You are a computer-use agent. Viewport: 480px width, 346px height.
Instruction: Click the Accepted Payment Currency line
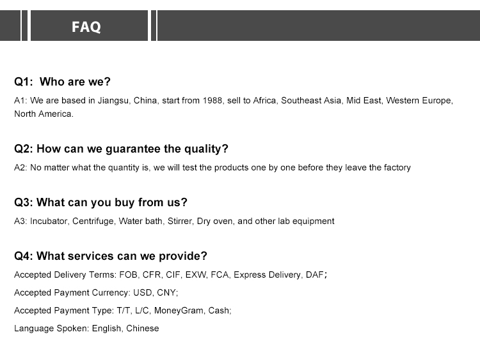[96, 292]
